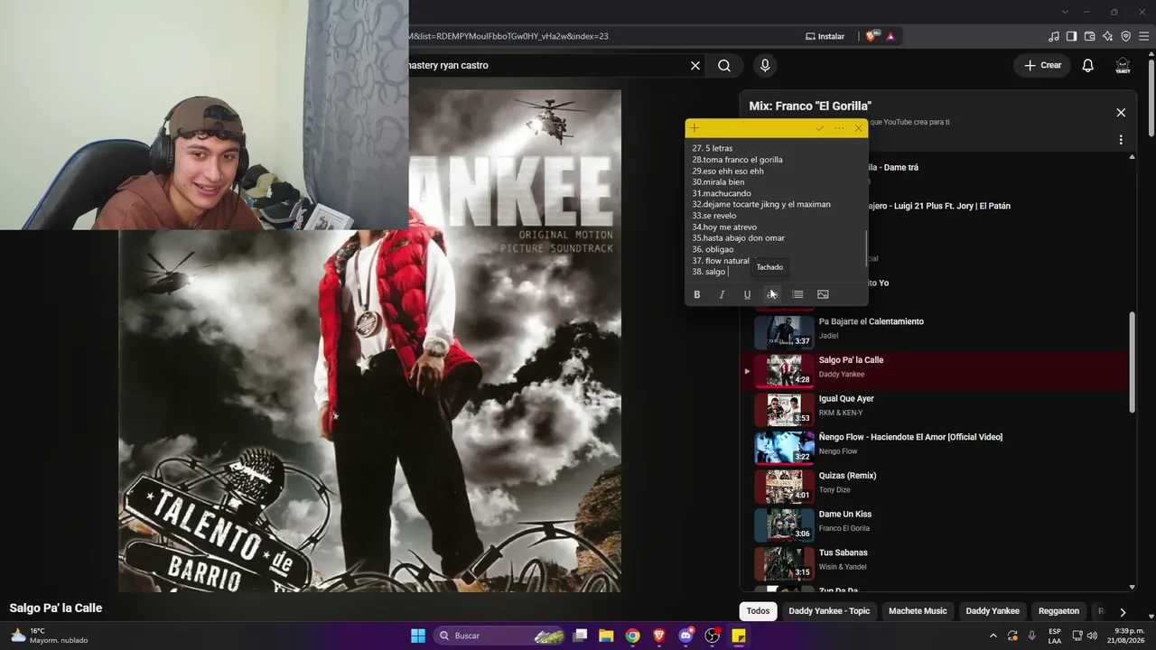Close the Mix: Franco "El Gorilla" playlist panel

point(1121,113)
